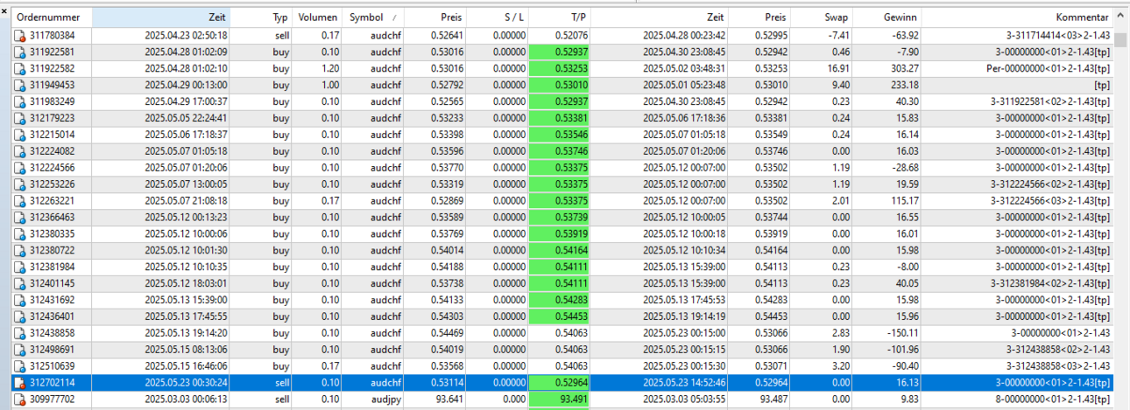Click the order icon for selected 312702114
This screenshot has width=1130, height=410.
click(x=20, y=383)
